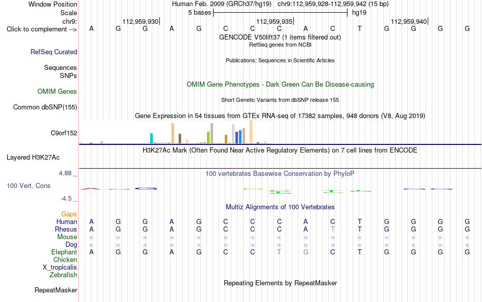
Task: Click 'Basewise Conservation by PhyloP' title
Action: [280, 173]
